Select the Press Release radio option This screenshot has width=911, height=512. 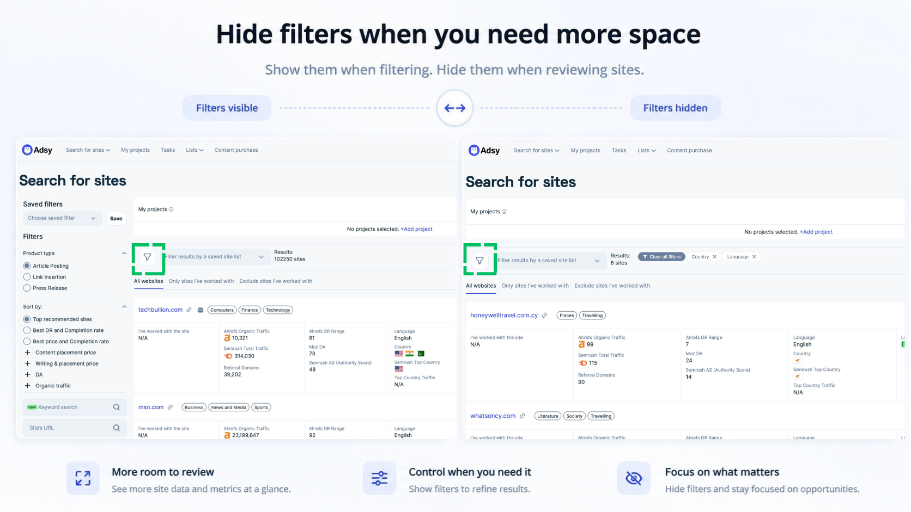(27, 288)
